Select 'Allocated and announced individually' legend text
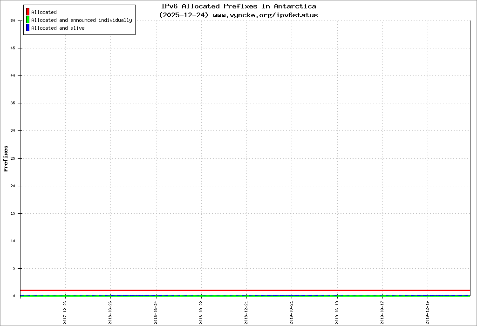This screenshot has height=326, width=477. 82,20
